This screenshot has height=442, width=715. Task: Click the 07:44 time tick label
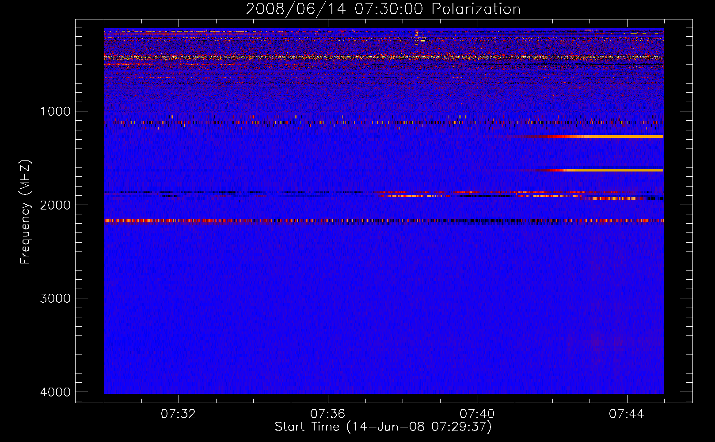627,414
